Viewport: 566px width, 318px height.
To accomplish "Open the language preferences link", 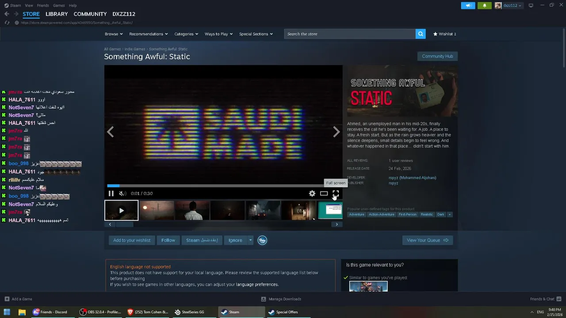I will [257, 284].
